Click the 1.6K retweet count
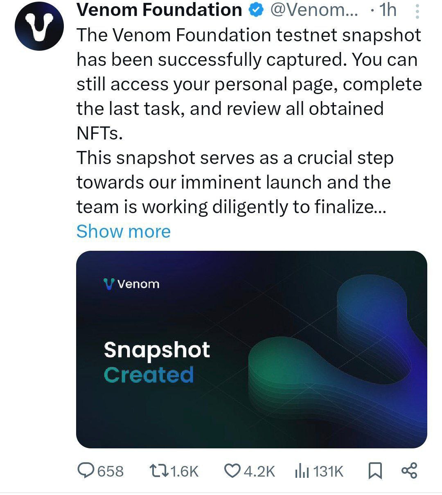 (x=184, y=471)
